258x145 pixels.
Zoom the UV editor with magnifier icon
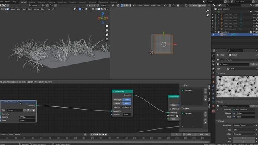(208, 10)
